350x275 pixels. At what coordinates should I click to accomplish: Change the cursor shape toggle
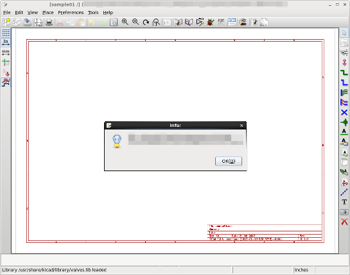tap(6, 63)
